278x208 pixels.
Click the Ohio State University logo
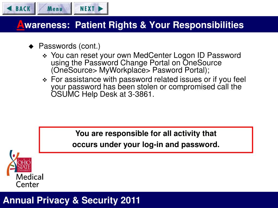coord(24,165)
